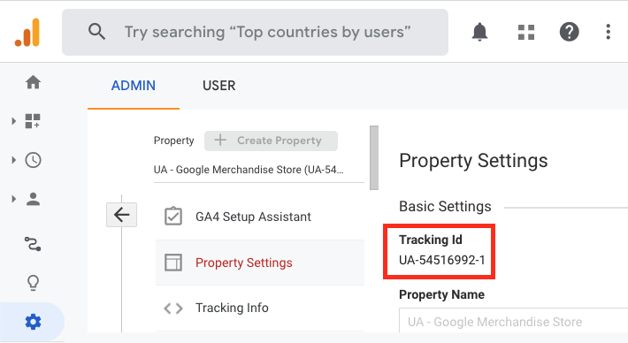Switch to the USER tab
The height and width of the screenshot is (343, 628).
(219, 86)
